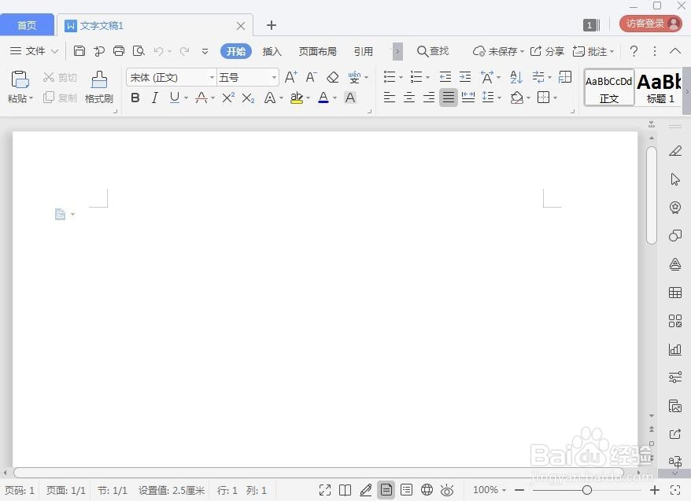
Task: Click the Clear Formatting eraser icon
Action: click(332, 77)
